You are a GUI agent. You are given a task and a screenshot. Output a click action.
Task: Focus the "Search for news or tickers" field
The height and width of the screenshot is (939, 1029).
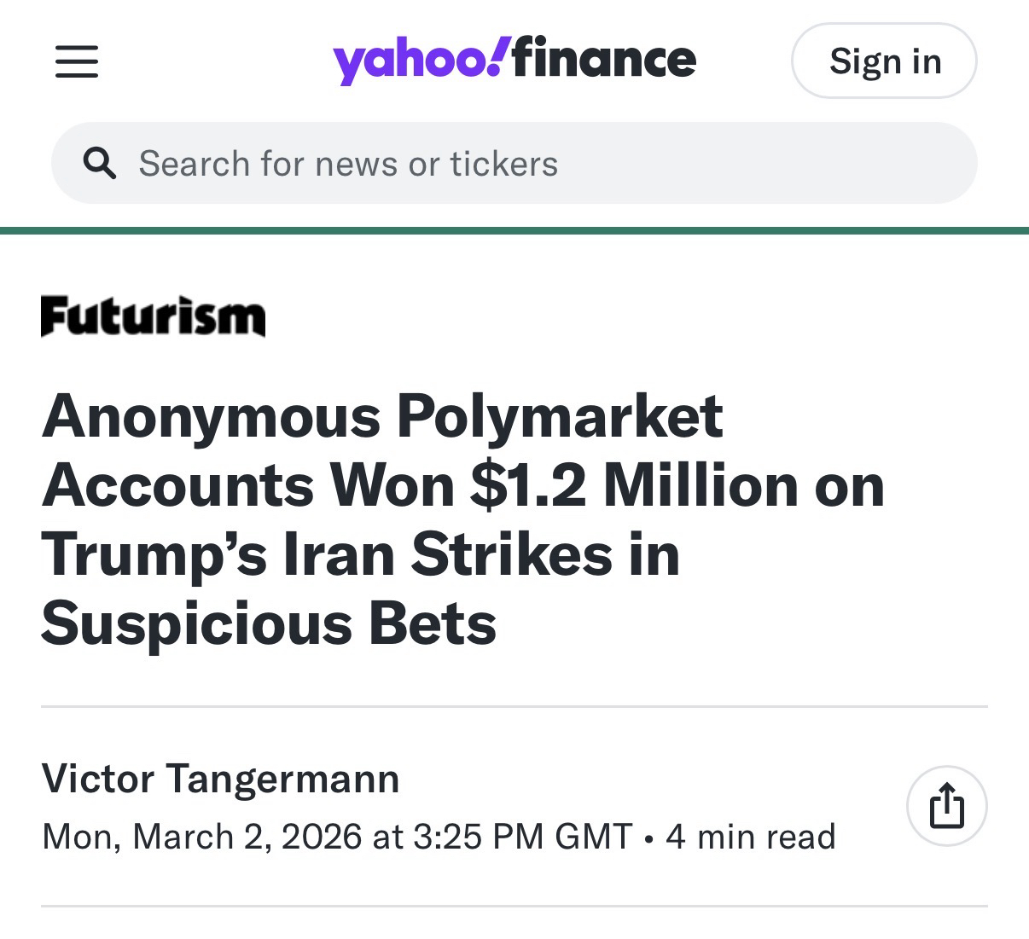click(x=512, y=163)
